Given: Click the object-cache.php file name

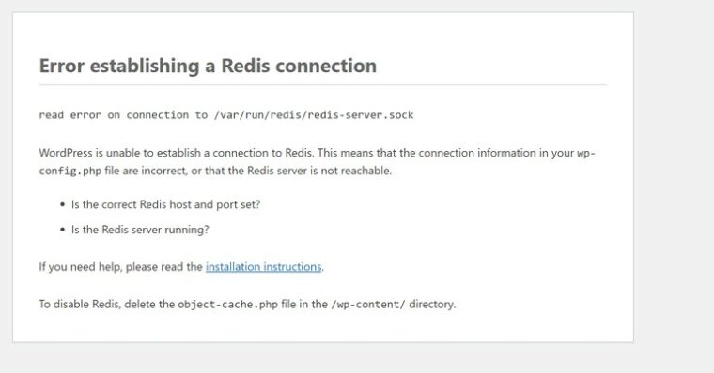Looking at the screenshot, I should tap(227, 304).
